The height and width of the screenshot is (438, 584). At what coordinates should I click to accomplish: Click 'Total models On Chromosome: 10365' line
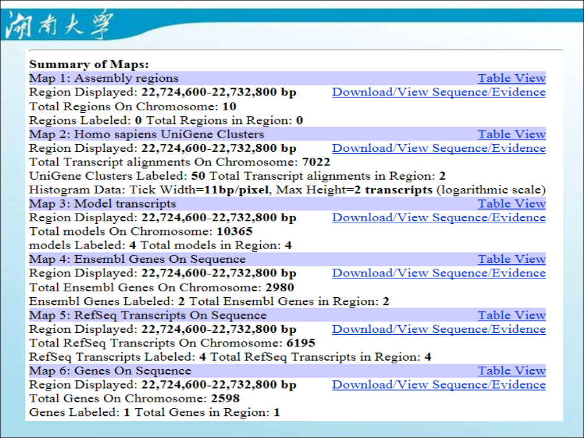point(141,231)
